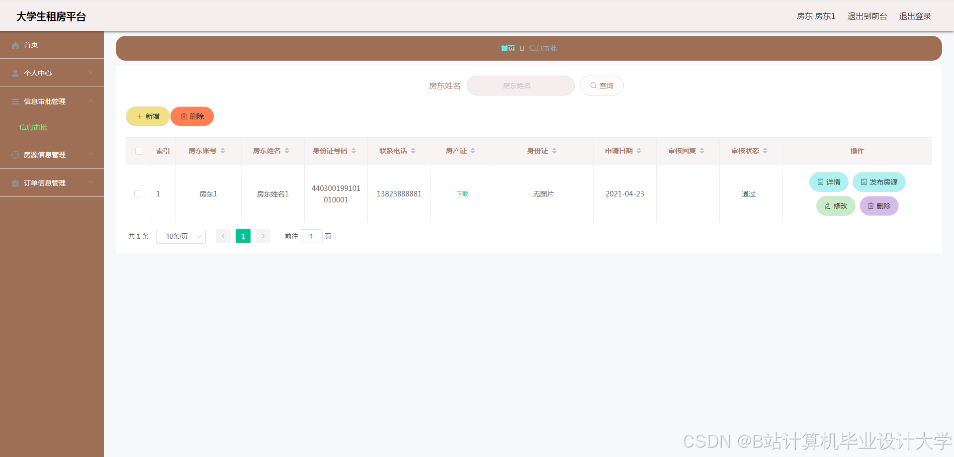Expand the 订单信息管理 menu chevron

tap(91, 183)
